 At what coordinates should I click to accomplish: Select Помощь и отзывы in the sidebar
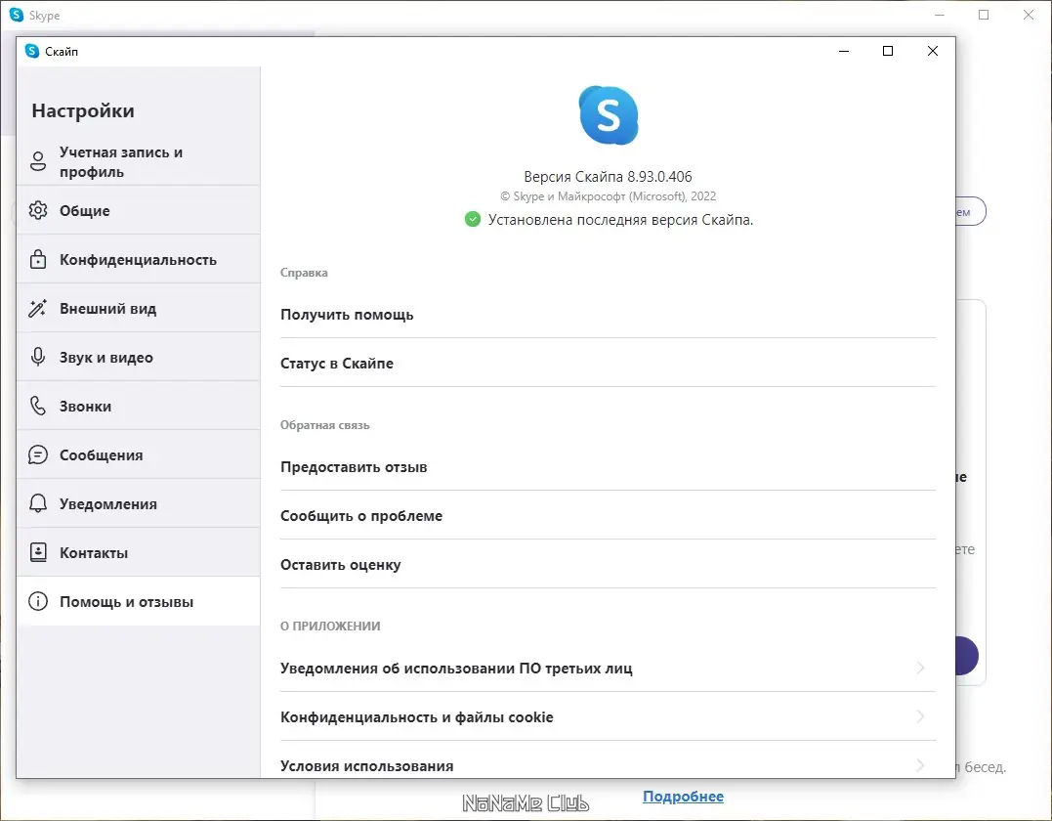[138, 601]
